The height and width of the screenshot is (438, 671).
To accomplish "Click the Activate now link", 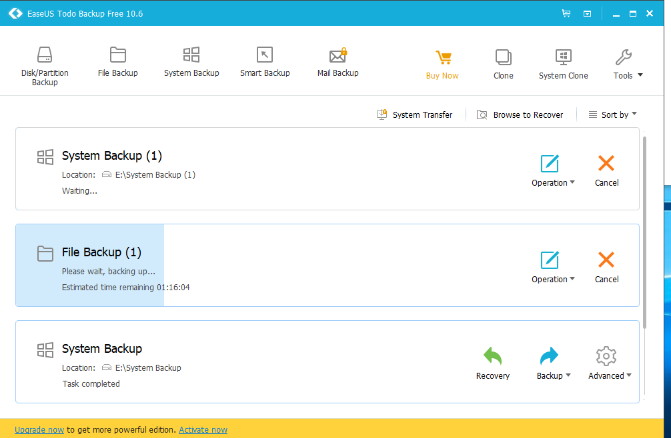I will click(x=203, y=430).
